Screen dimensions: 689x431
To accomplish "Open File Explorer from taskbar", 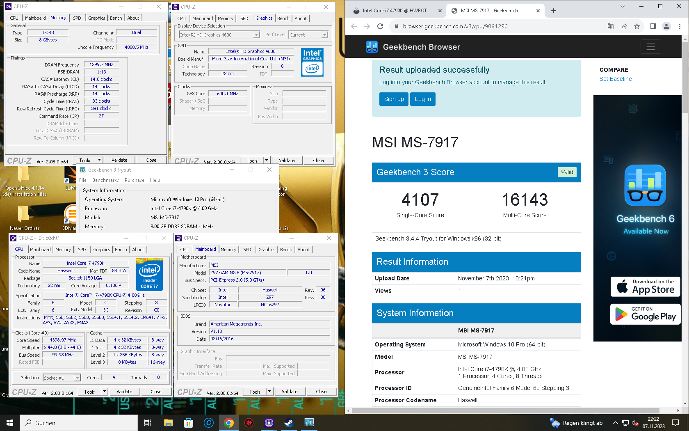I will click(x=168, y=423).
